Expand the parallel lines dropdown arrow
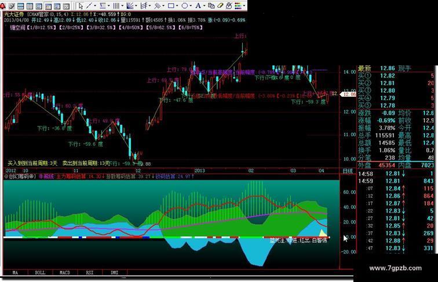The height and width of the screenshot is (282, 438). (x=163, y=6)
